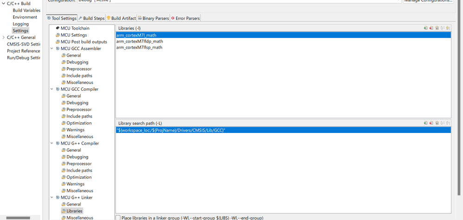Edit selected library in Libraries (-l) toolbar

point(437,28)
